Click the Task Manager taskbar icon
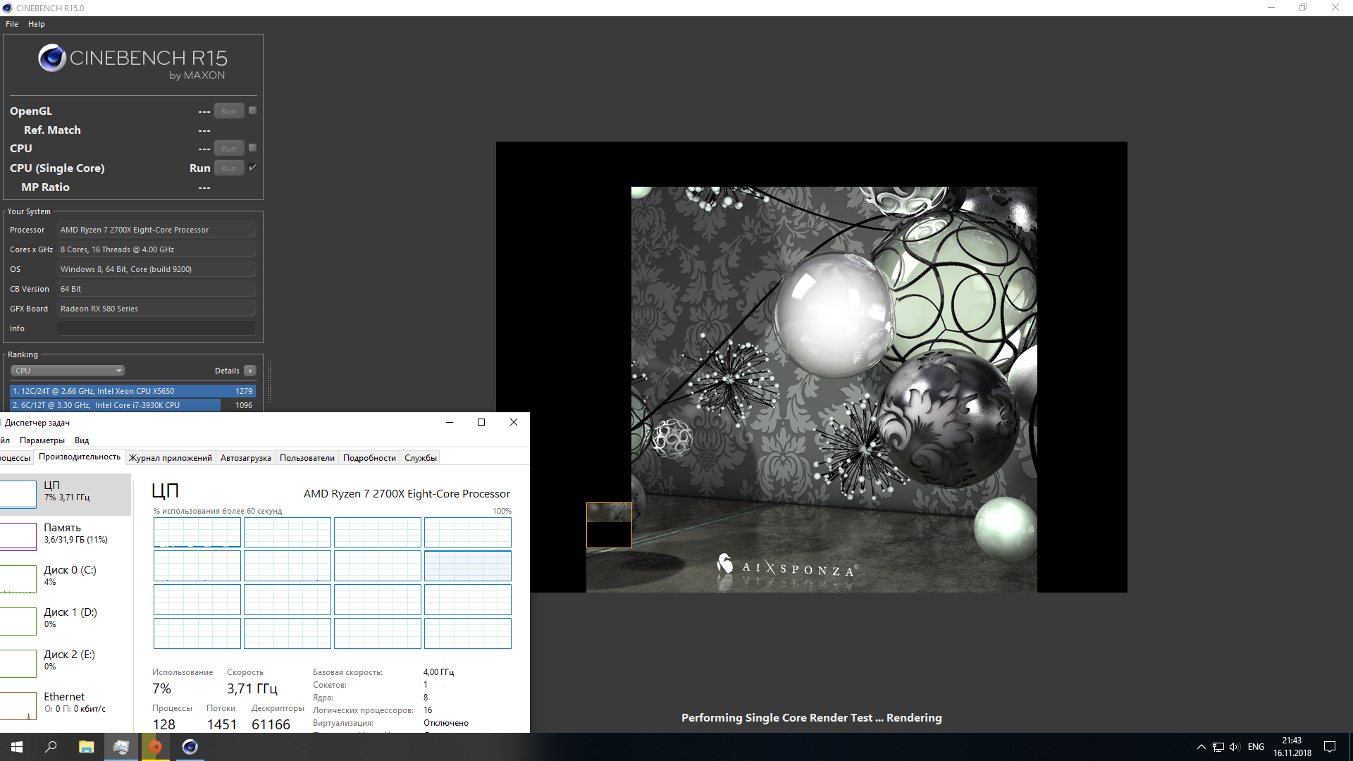This screenshot has width=1353, height=761. [121, 747]
